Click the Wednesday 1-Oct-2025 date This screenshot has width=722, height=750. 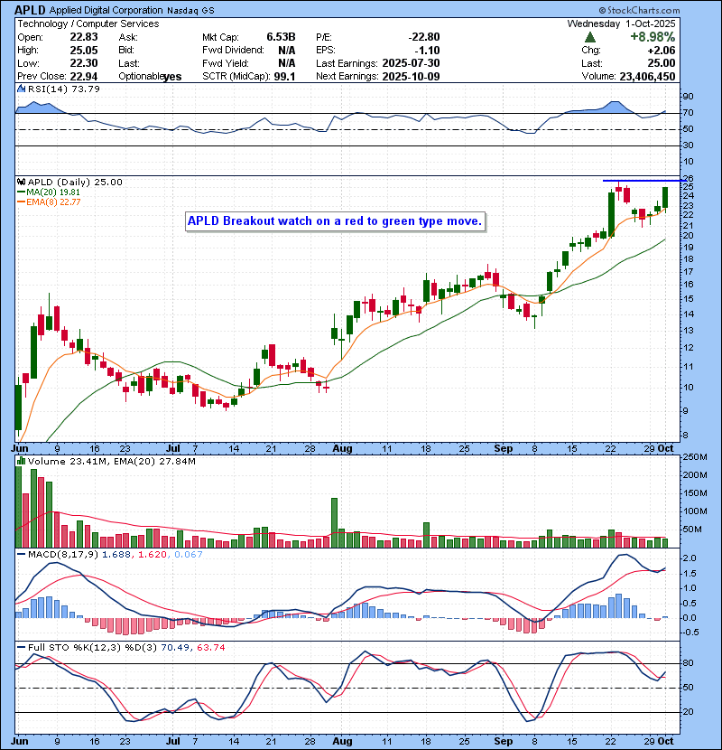(x=621, y=23)
